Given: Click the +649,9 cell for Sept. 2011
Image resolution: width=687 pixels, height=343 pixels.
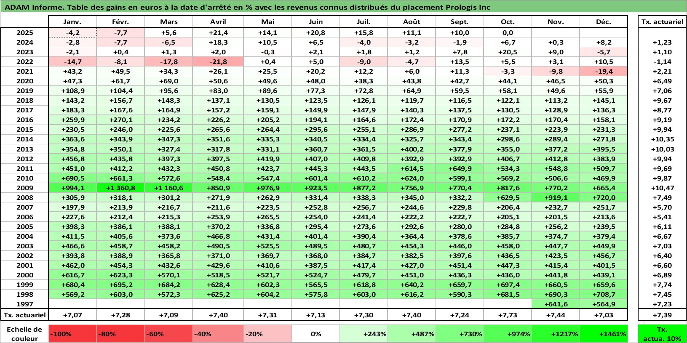Looking at the screenshot, I should [x=460, y=169].
